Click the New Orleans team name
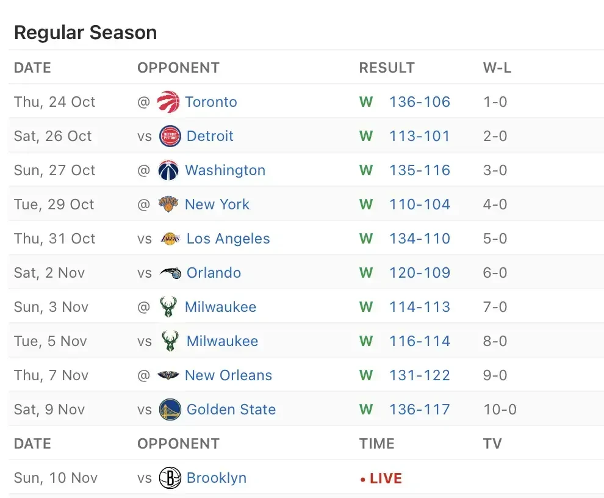The height and width of the screenshot is (498, 604). (x=228, y=375)
